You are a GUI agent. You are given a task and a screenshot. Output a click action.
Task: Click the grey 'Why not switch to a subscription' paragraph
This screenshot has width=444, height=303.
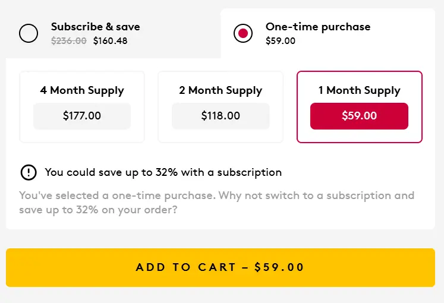216,203
